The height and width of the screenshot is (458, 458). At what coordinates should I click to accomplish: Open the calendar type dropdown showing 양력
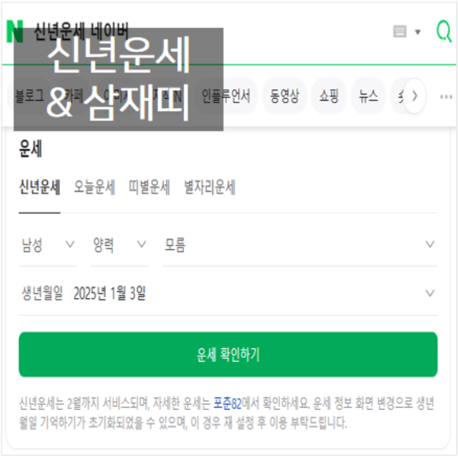(120, 244)
